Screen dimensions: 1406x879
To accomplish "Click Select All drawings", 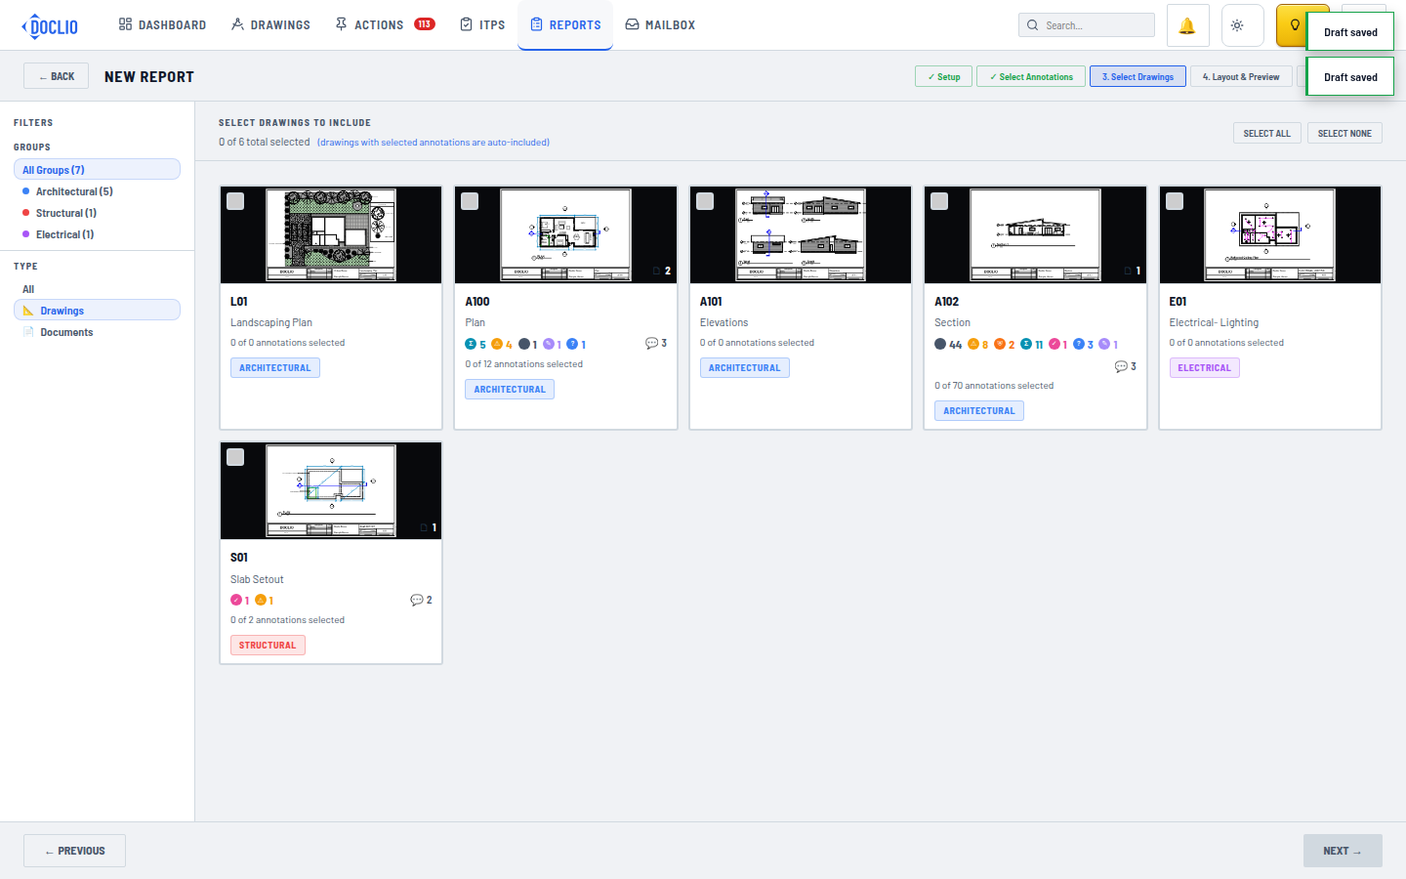I will coord(1266,133).
